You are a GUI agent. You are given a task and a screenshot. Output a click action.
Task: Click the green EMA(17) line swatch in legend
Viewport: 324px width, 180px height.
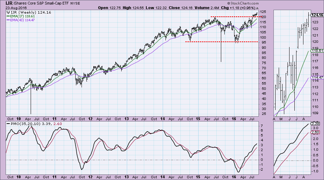click(x=8, y=16)
